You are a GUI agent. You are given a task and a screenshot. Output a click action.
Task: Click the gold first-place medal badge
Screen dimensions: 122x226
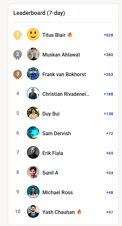[x=17, y=35]
